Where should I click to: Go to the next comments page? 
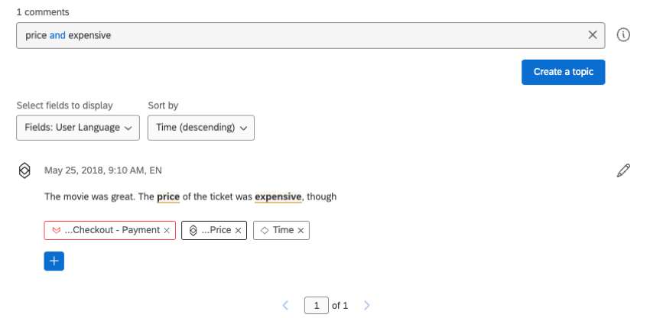(367, 305)
